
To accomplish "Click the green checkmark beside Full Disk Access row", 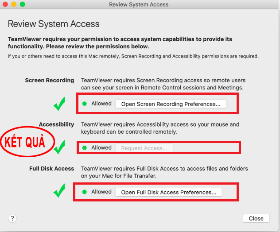I will pos(59,192).
